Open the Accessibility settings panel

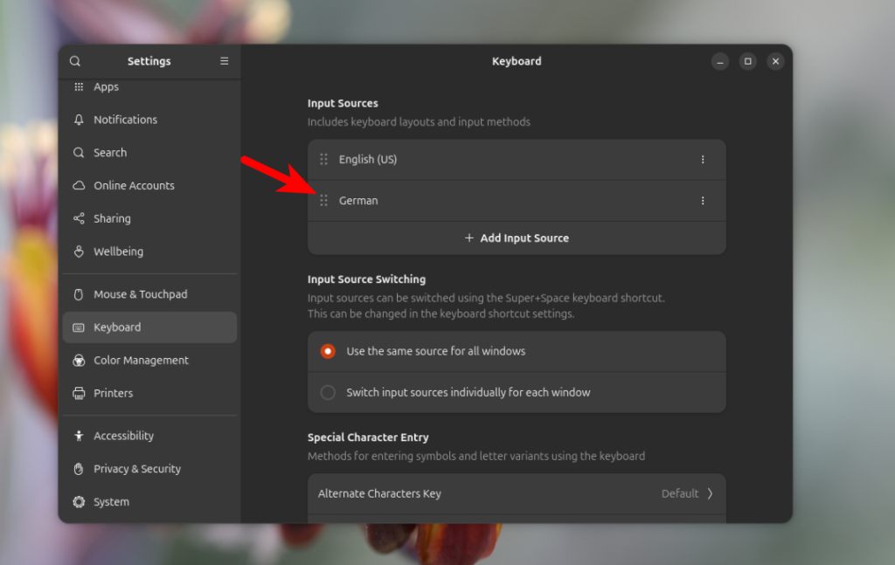pyautogui.click(x=123, y=436)
